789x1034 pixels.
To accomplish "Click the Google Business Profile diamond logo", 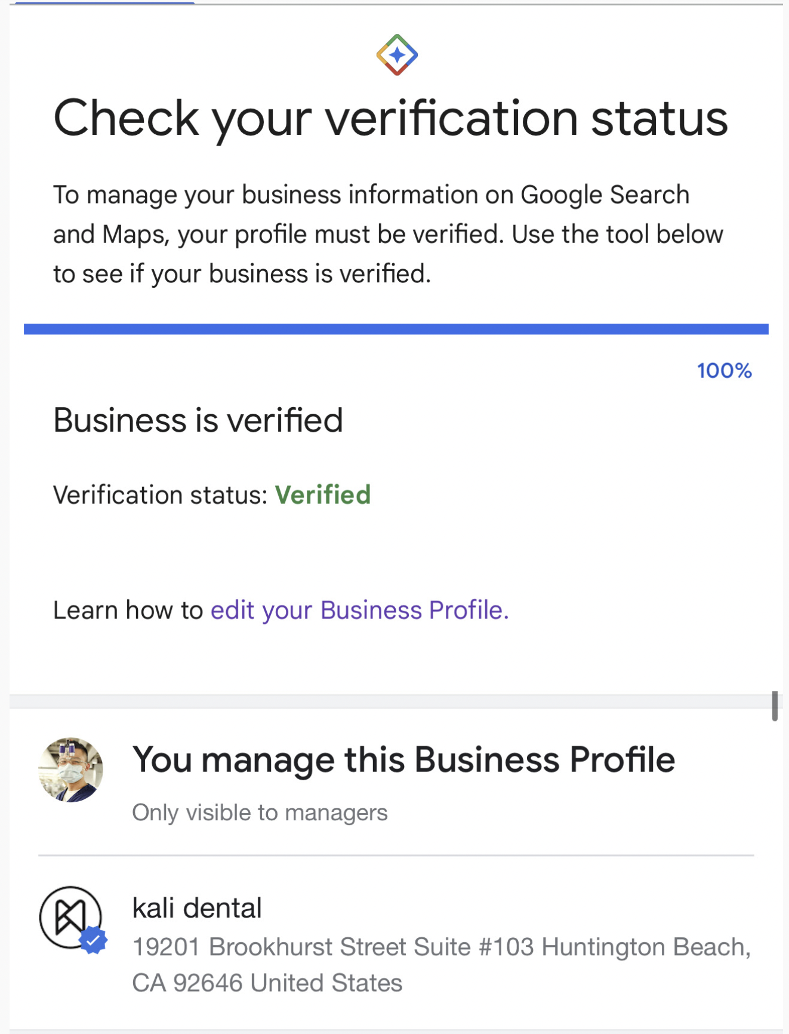I will (397, 55).
